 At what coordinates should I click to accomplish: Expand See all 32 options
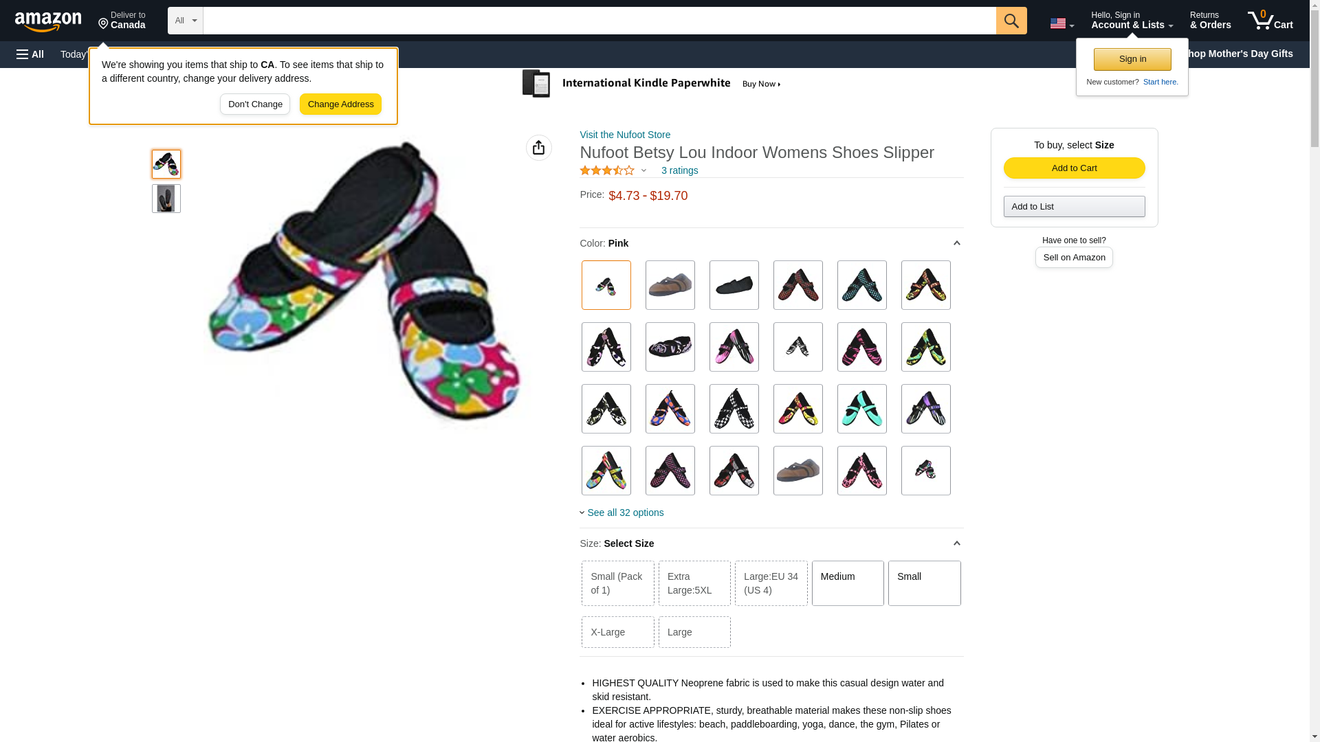point(624,513)
